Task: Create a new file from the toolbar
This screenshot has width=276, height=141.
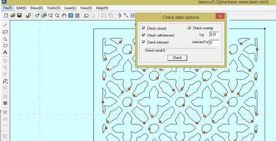Action: coord(6,16)
